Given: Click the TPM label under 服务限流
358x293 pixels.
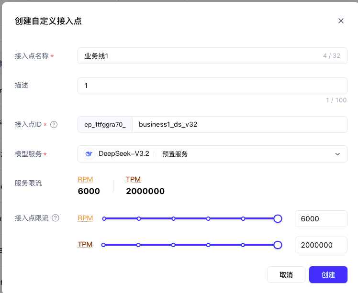Looking at the screenshot, I should point(133,179).
